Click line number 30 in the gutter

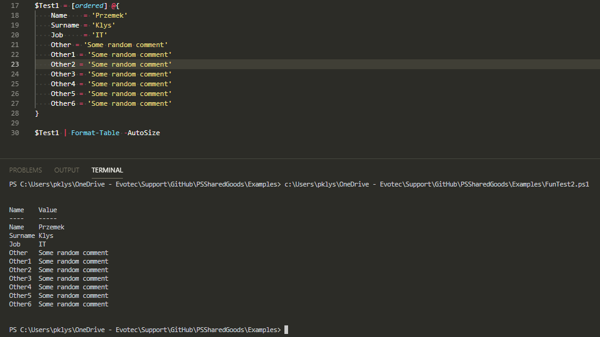click(x=15, y=133)
